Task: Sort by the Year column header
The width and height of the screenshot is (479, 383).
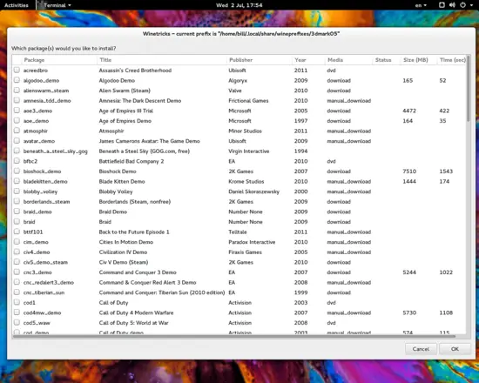Action: click(x=308, y=60)
